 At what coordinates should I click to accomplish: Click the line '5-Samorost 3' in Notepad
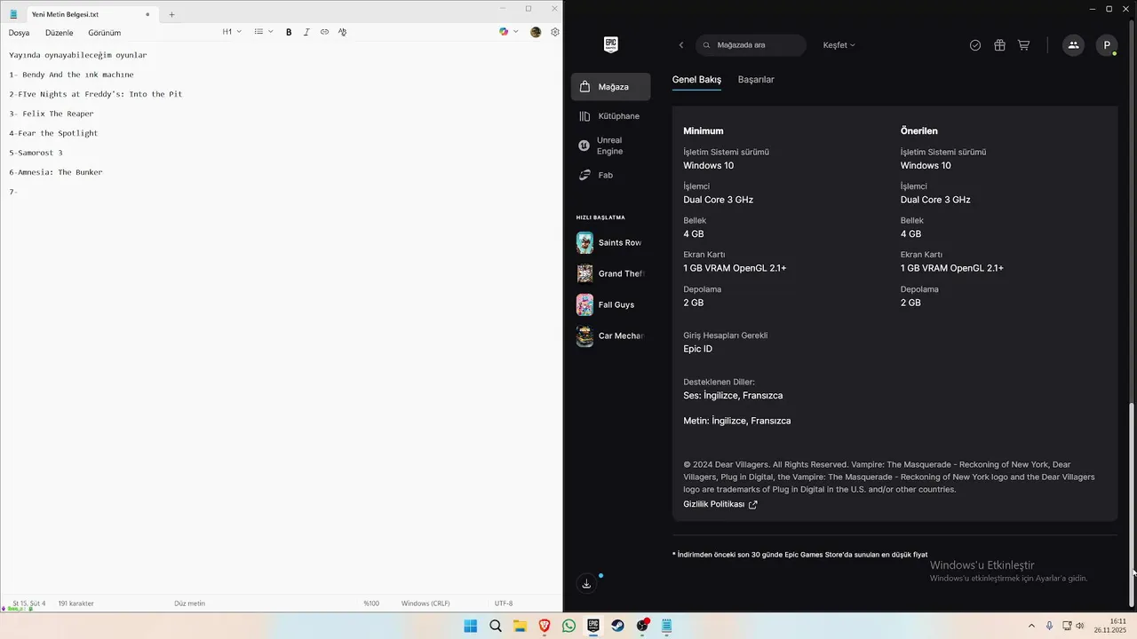pyautogui.click(x=36, y=153)
